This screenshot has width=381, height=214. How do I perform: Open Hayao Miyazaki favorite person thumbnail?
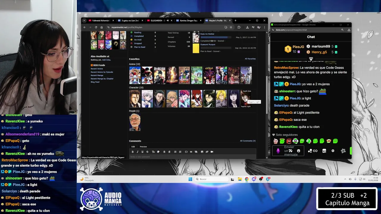point(135,122)
